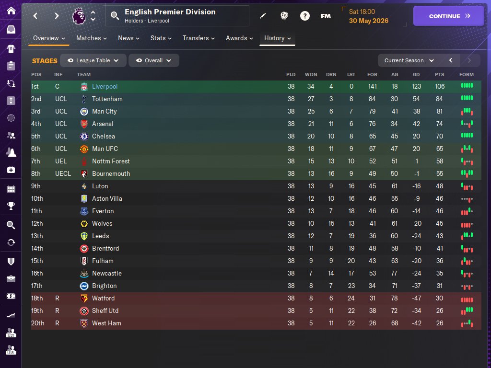This screenshot has height=368, width=491.
Task: Open the Home screen icon
Action: pos(11,11)
